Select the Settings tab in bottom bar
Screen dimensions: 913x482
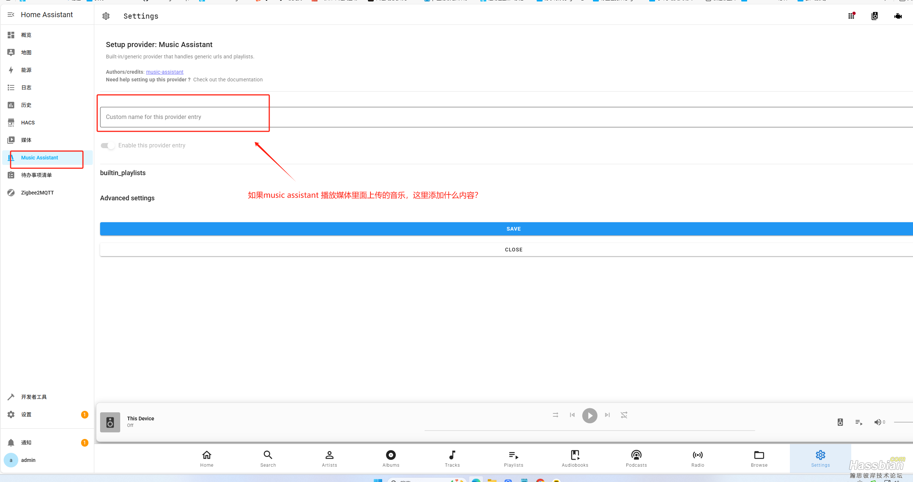coord(821,459)
